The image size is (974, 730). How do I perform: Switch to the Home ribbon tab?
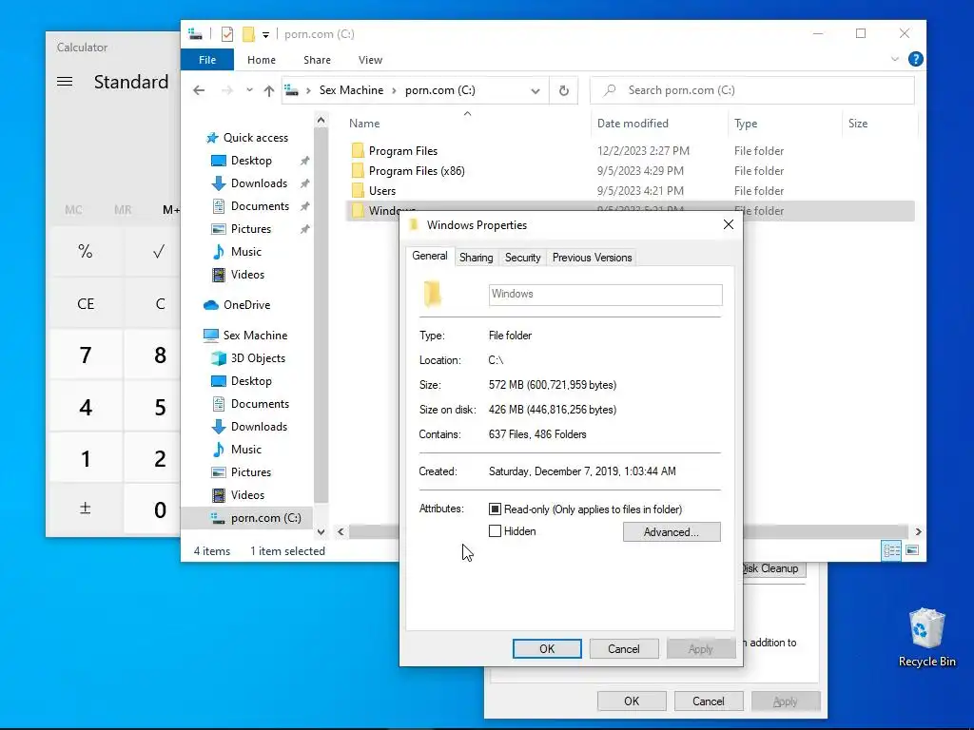(x=262, y=60)
